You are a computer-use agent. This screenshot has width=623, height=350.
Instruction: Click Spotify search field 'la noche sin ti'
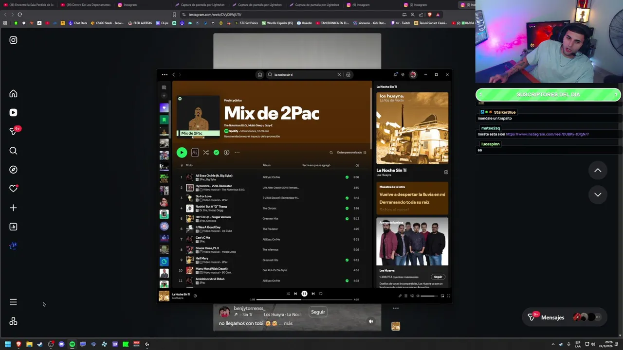(304, 75)
